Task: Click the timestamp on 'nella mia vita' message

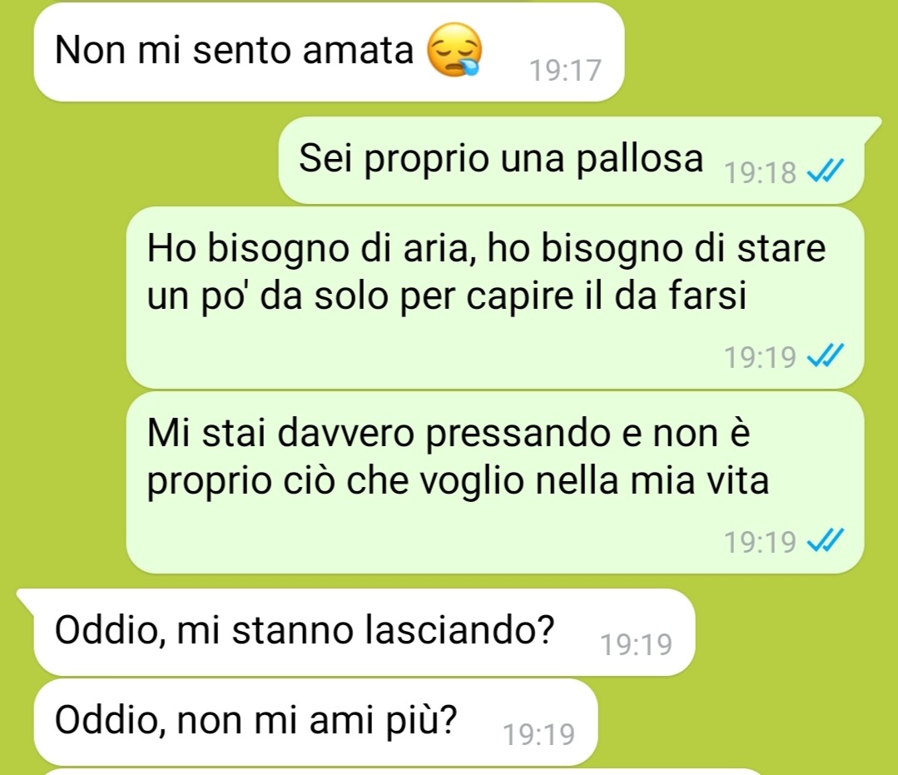Action: point(760,541)
